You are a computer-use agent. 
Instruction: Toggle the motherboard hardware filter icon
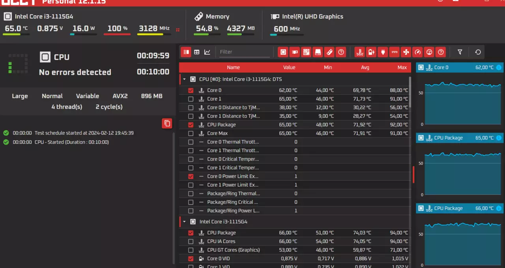(x=306, y=52)
